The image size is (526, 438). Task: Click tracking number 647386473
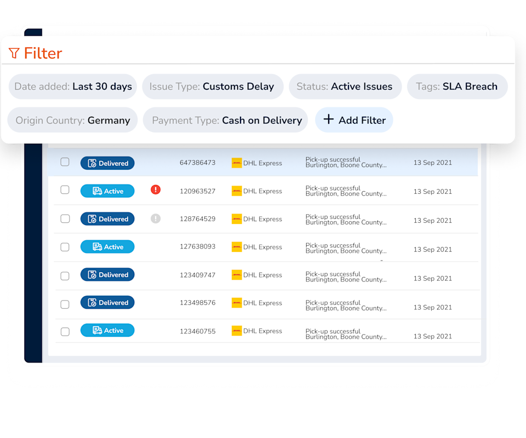198,163
